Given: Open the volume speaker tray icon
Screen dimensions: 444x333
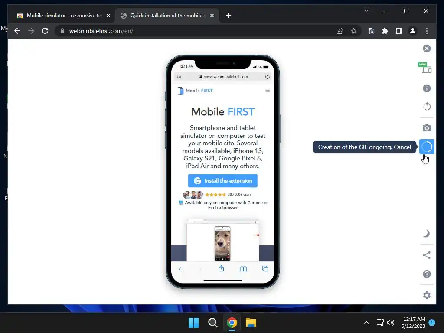Looking at the screenshot, I should [391, 323].
